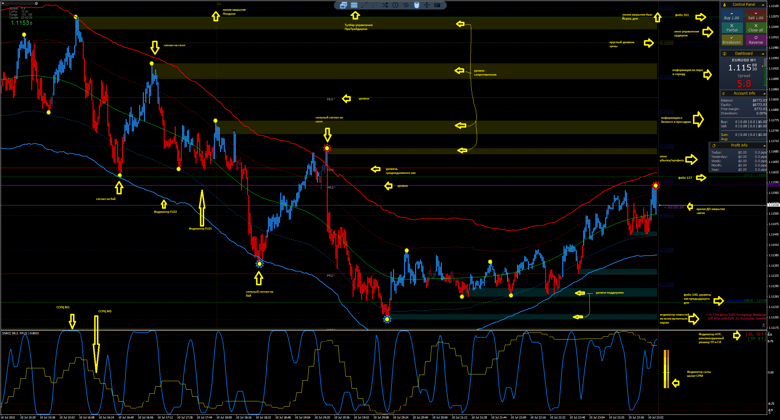The width and height of the screenshot is (780, 420).
Task: Click the Equity row in Account info
Action: [744, 105]
